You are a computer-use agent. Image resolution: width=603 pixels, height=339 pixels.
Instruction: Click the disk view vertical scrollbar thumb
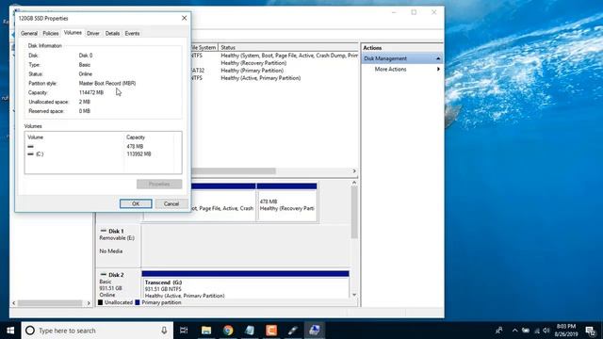(354, 212)
